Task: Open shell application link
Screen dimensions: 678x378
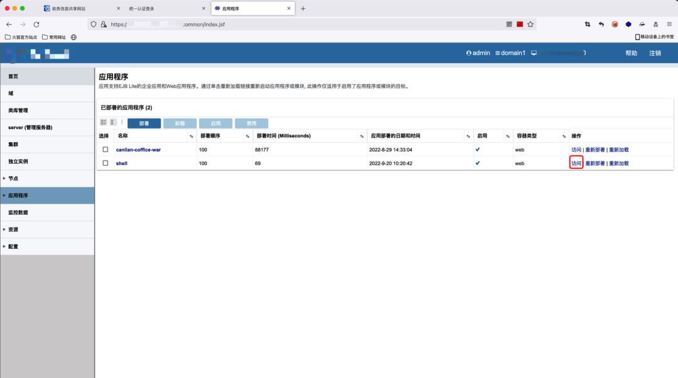Action: coord(122,163)
